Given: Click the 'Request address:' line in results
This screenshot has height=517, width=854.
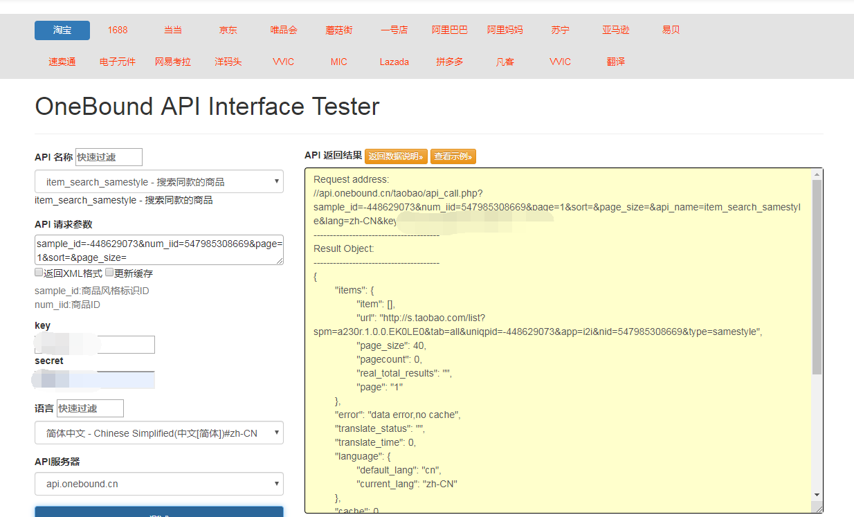Looking at the screenshot, I should pos(352,179).
